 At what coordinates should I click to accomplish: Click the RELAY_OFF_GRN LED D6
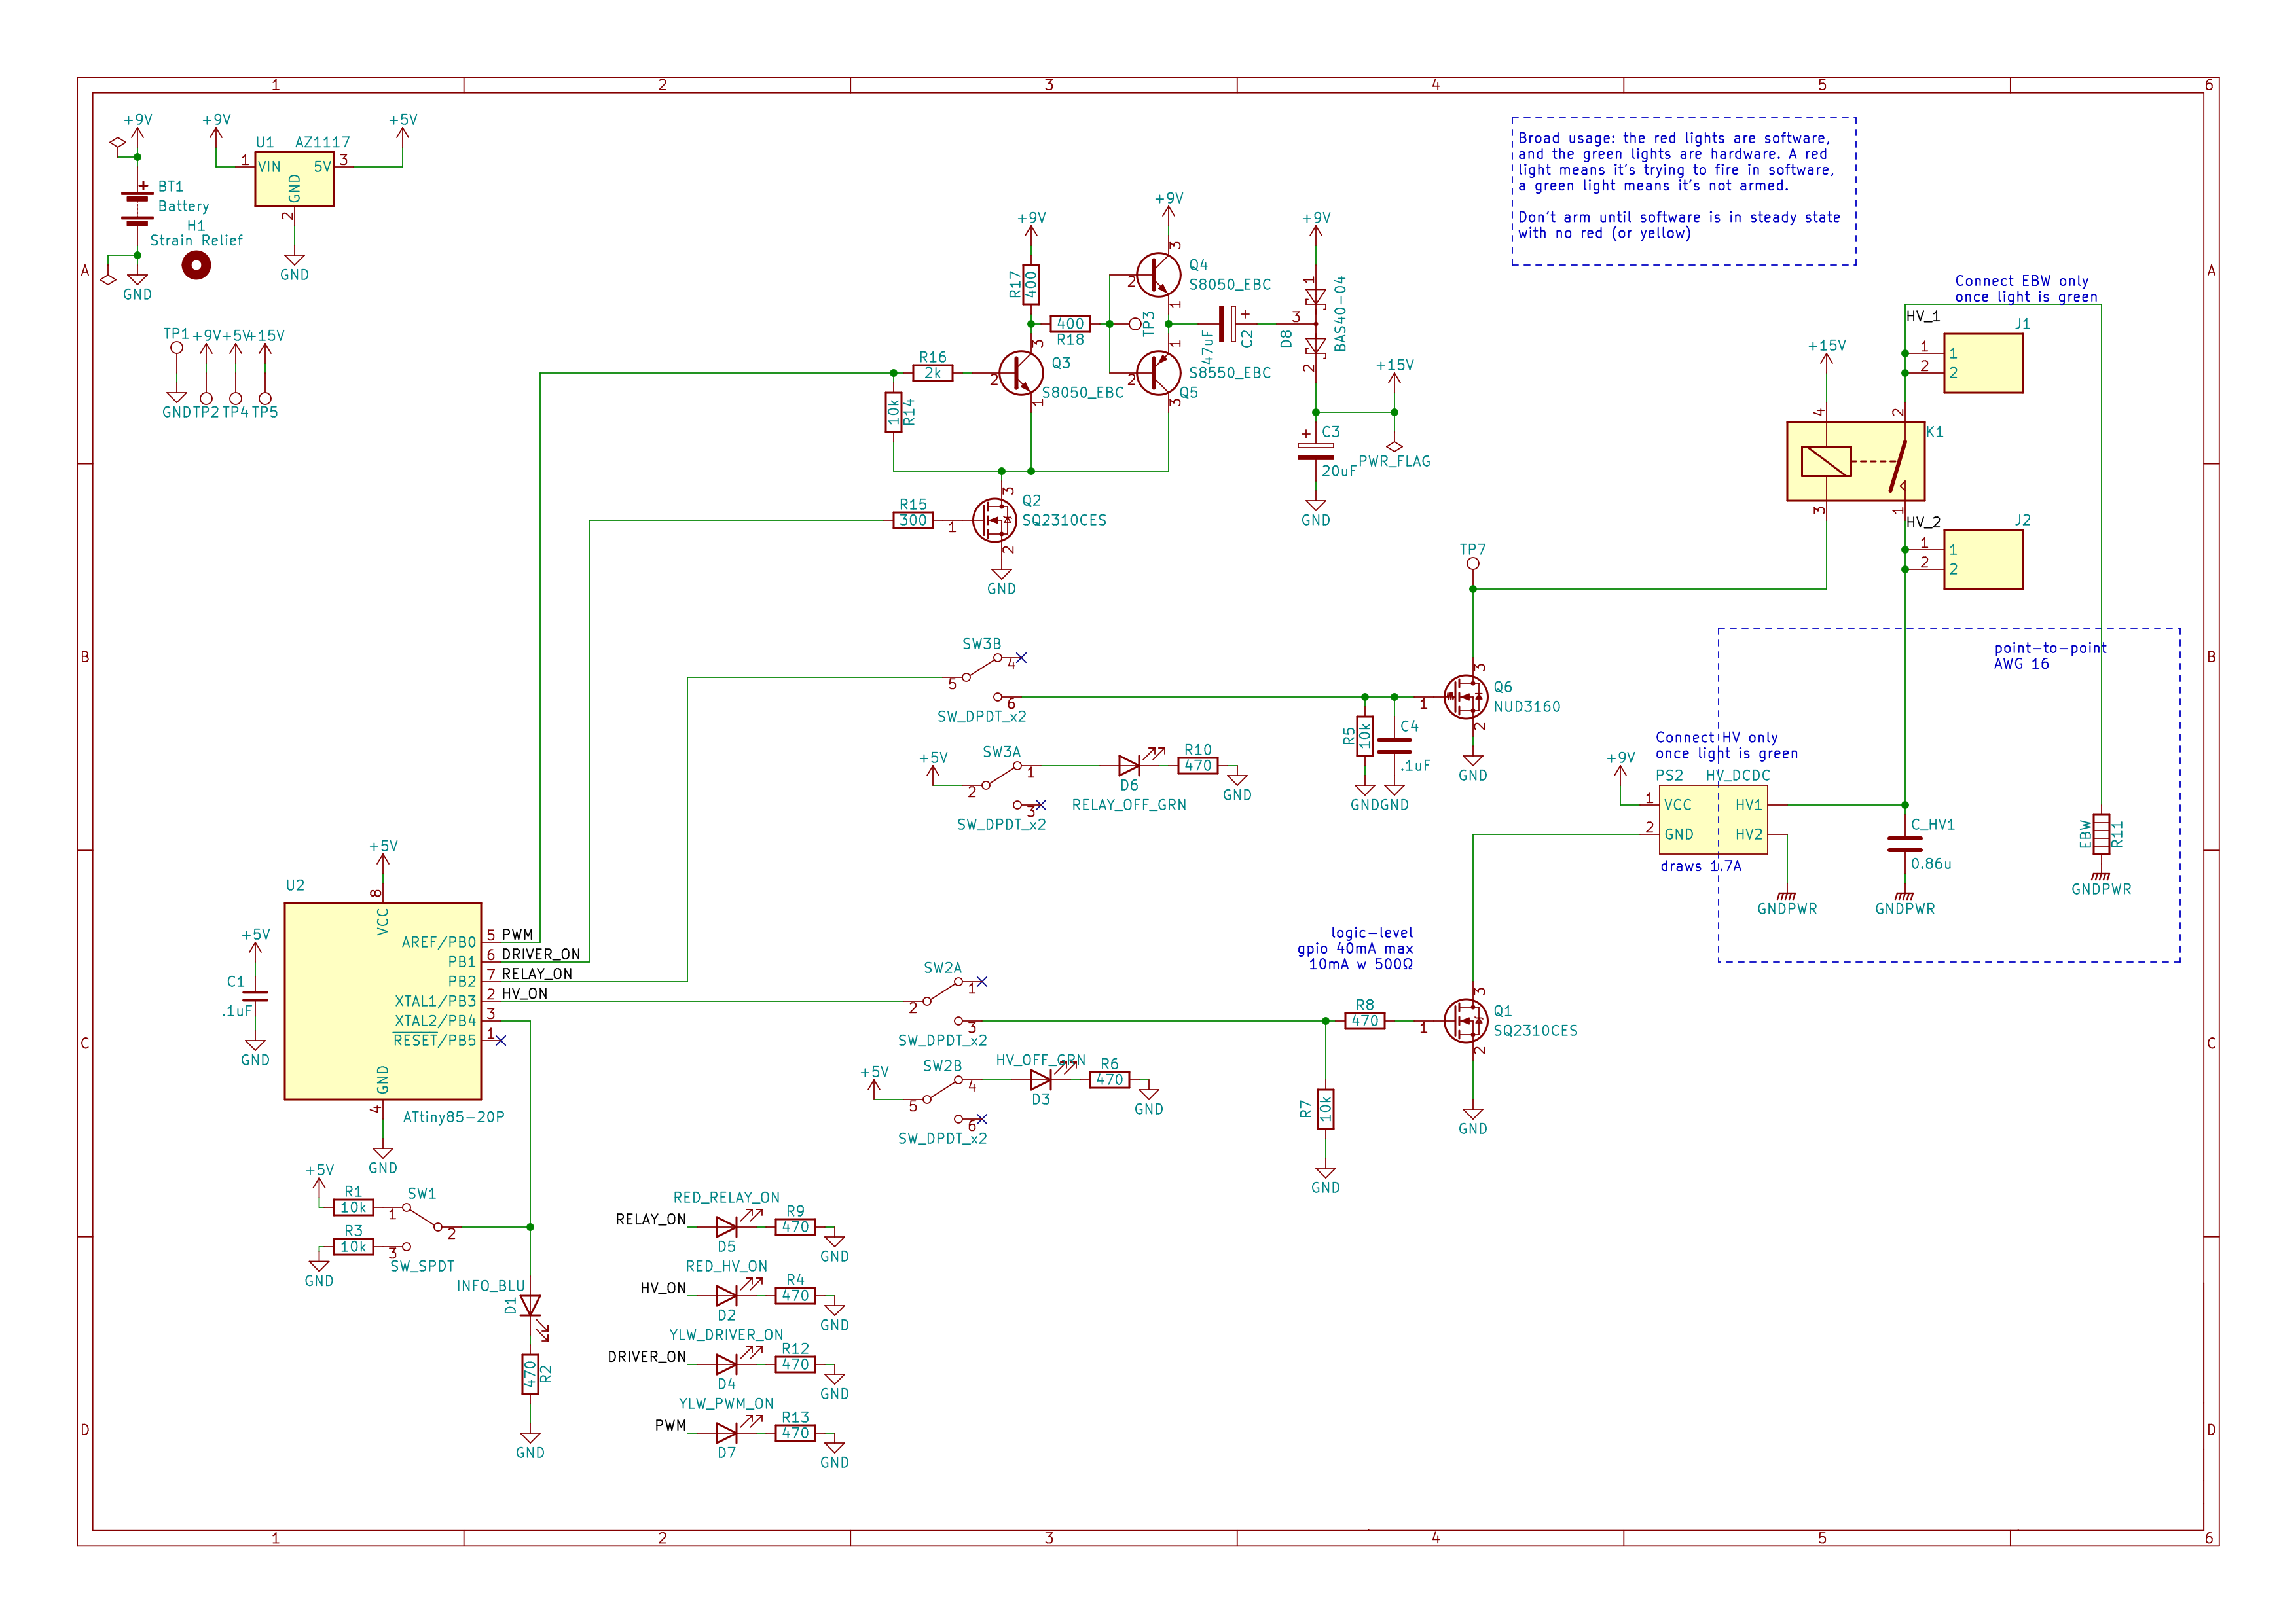1129,766
